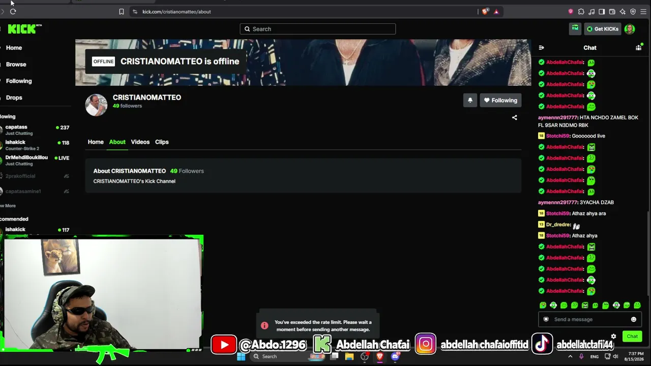The height and width of the screenshot is (366, 651).
Task: Open Brave Rewards triangle icon
Action: point(496,12)
